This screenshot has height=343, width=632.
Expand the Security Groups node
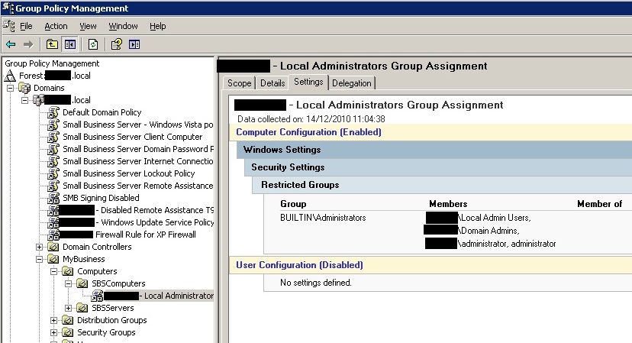[x=54, y=332]
